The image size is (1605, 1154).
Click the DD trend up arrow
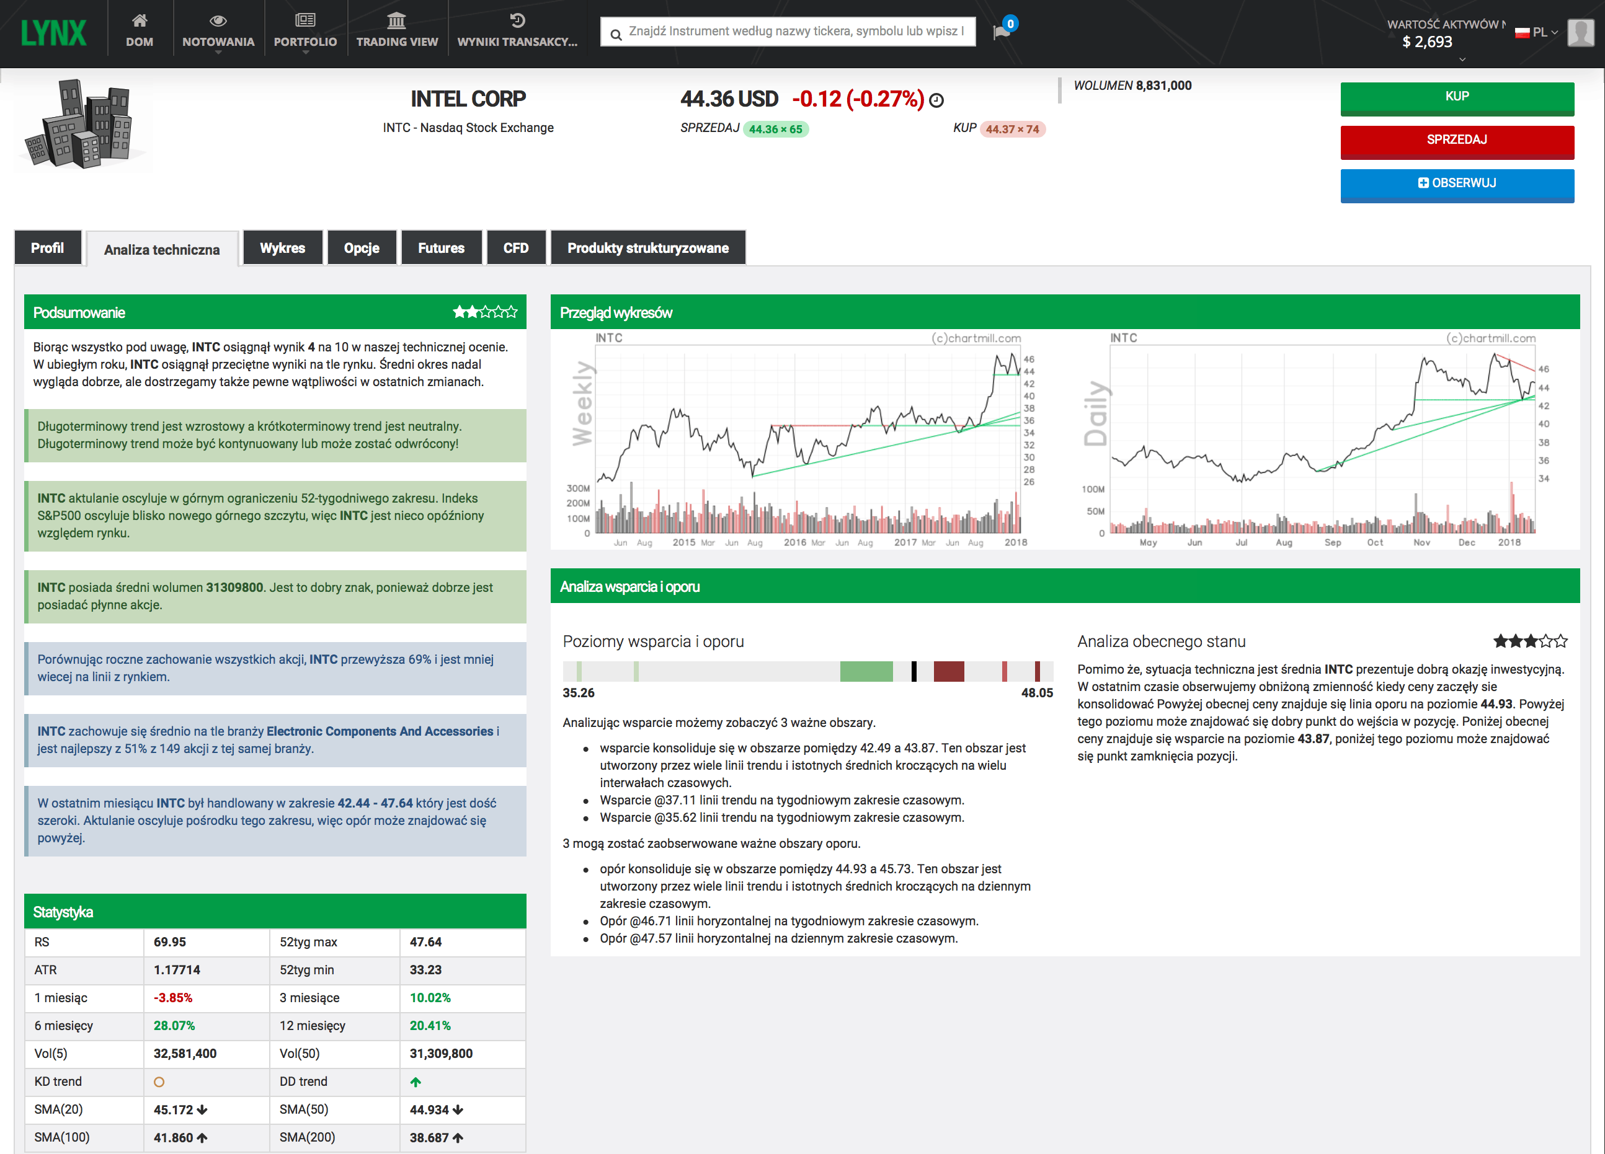pos(416,1082)
